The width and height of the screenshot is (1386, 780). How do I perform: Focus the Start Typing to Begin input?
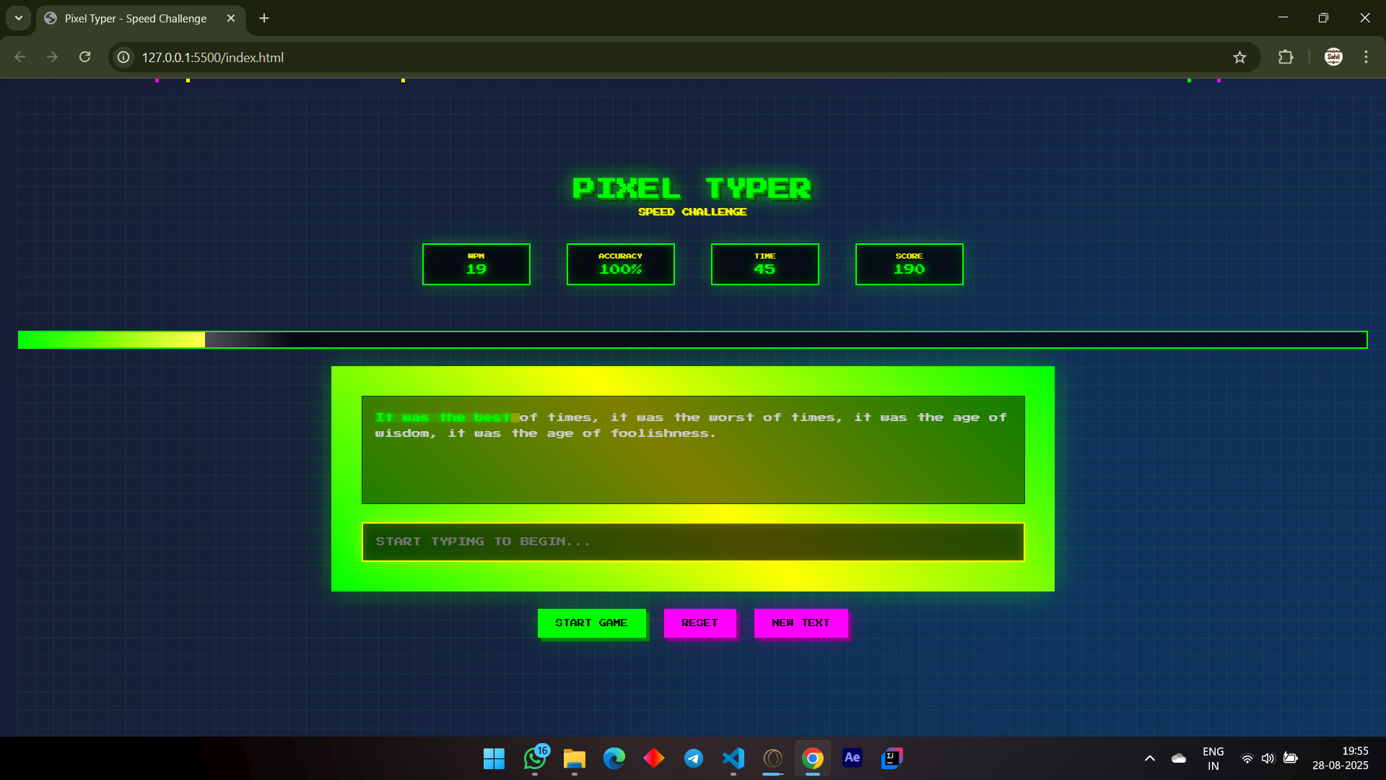692,542
